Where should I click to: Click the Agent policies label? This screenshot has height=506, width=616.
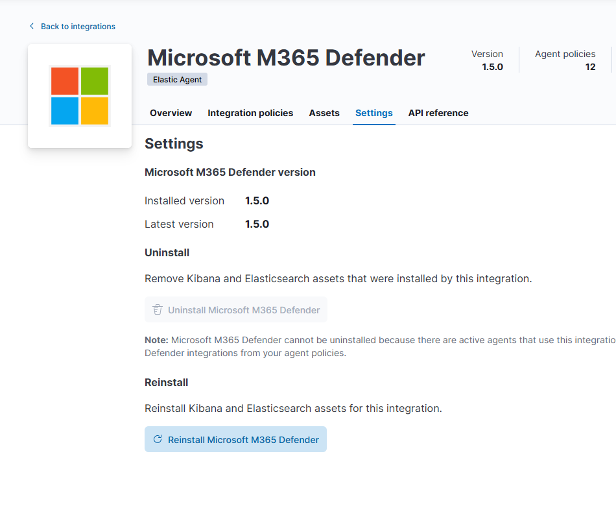(x=565, y=54)
